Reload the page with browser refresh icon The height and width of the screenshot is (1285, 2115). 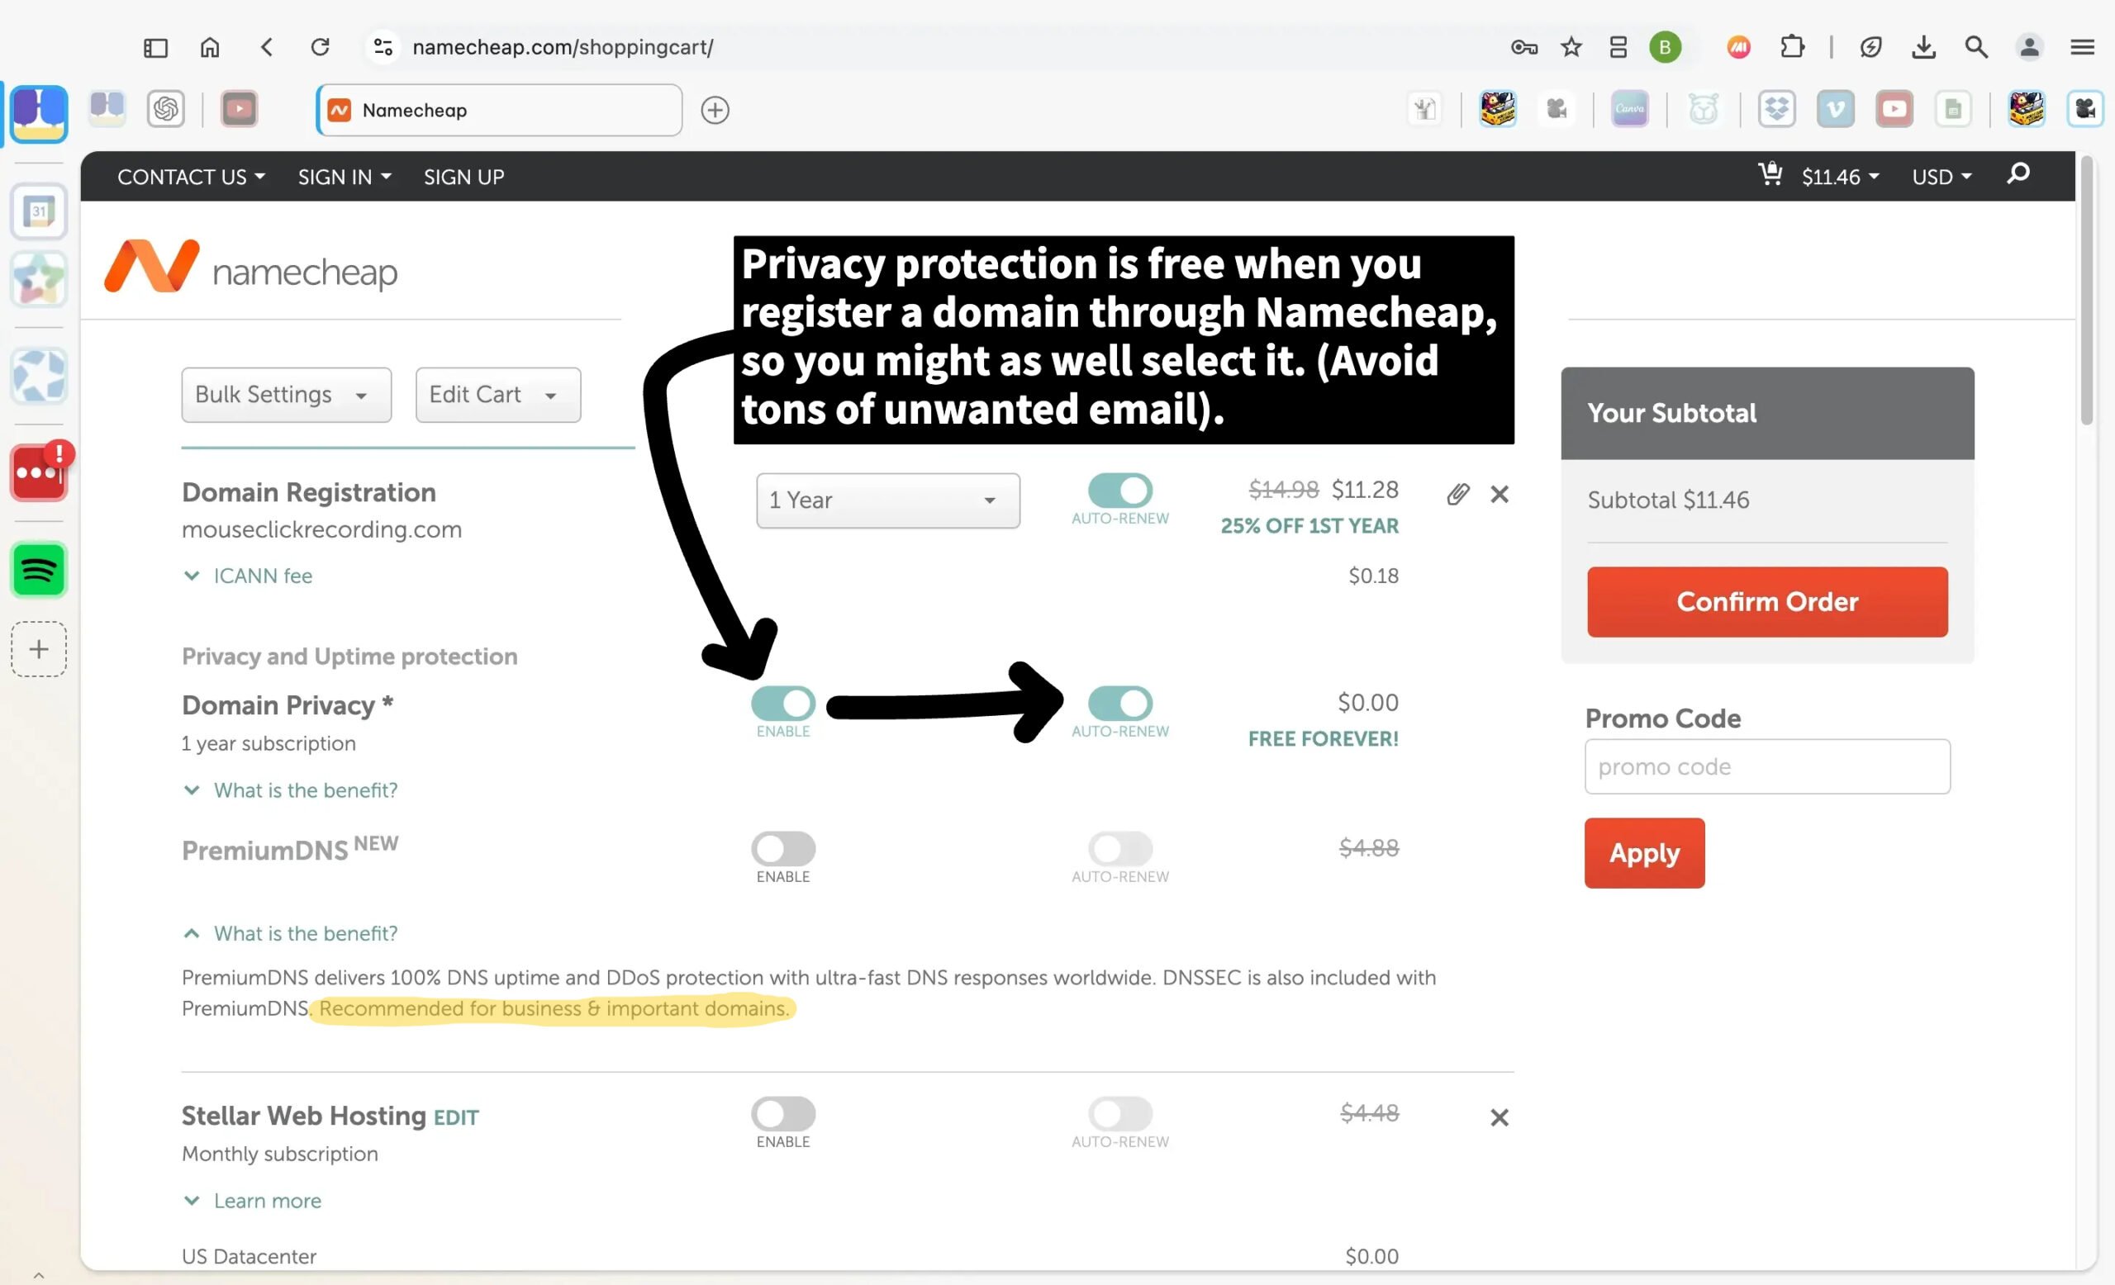(x=321, y=47)
